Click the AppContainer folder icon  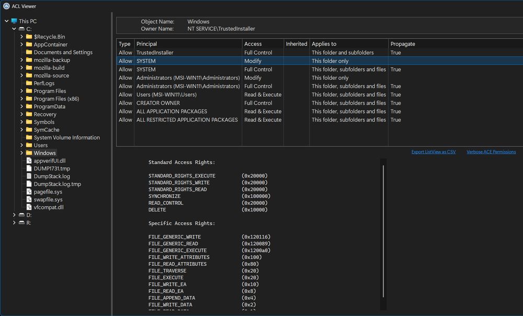point(29,44)
